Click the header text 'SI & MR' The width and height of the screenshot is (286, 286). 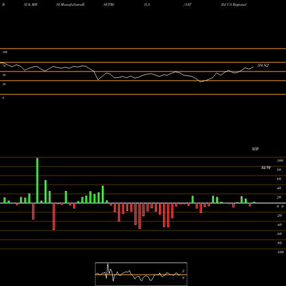(x=30, y=5)
